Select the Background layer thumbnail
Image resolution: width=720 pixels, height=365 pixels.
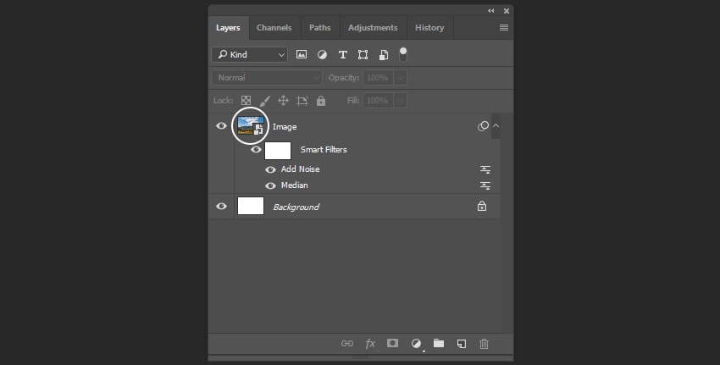pos(251,206)
